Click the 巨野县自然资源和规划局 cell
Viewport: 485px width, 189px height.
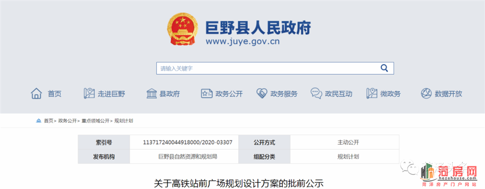pyautogui.click(x=184, y=157)
